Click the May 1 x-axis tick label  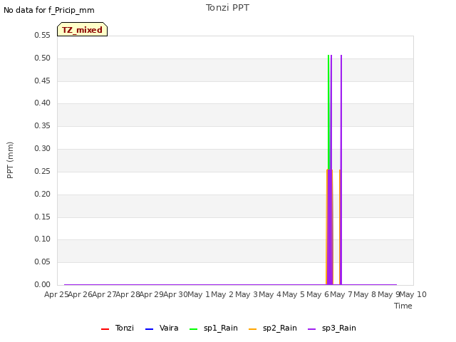(x=199, y=294)
